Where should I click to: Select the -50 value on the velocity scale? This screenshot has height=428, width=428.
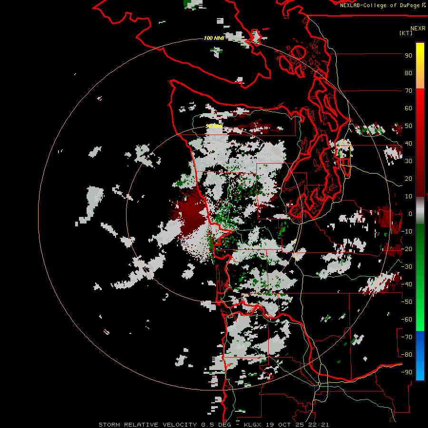pyautogui.click(x=407, y=302)
